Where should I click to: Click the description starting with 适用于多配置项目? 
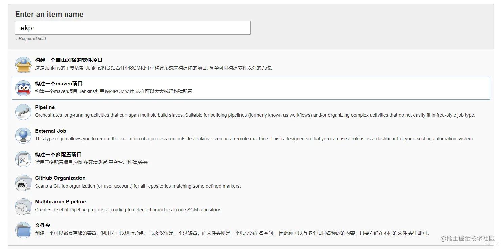point(92,162)
